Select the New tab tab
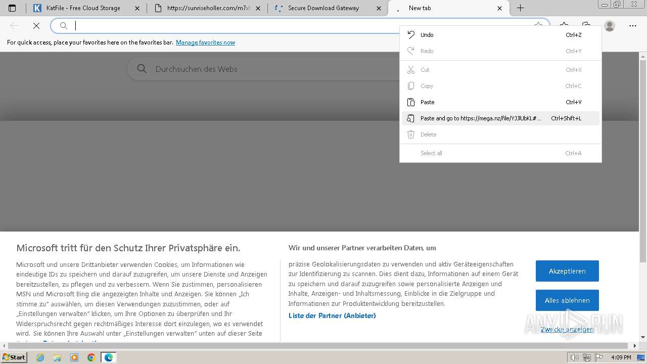Image resolution: width=647 pixels, height=364 pixels. 449,8
